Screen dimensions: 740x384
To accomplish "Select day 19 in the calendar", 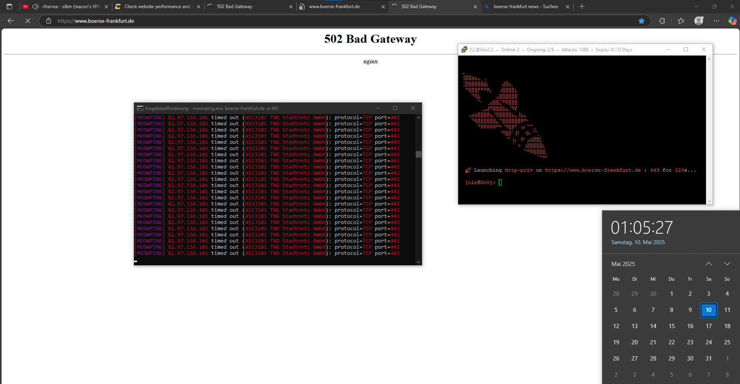I will pos(616,342).
